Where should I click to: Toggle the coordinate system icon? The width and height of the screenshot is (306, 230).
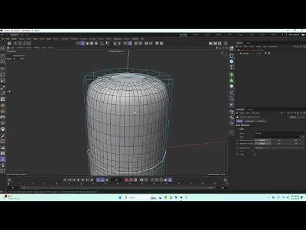pyautogui.click(x=29, y=43)
